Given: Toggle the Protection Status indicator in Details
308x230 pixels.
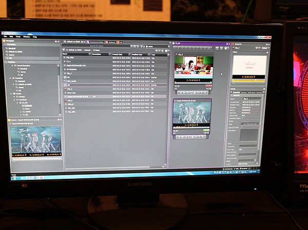Looking at the screenshot, I should click(x=242, y=118).
